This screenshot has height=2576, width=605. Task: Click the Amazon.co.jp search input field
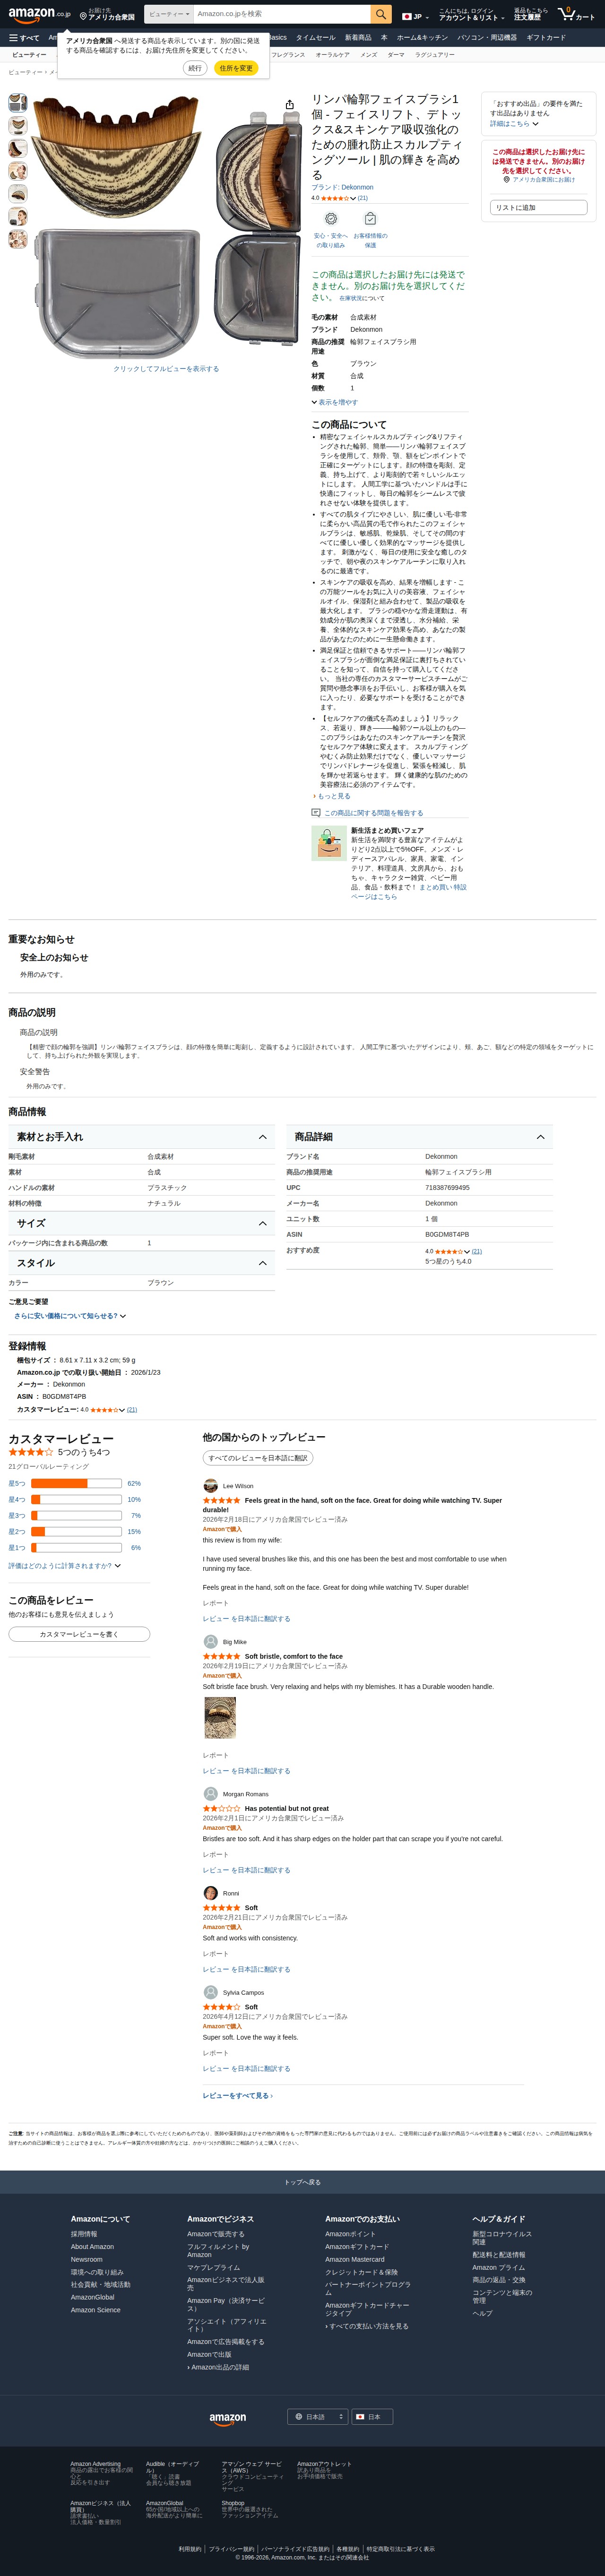pos(281,14)
